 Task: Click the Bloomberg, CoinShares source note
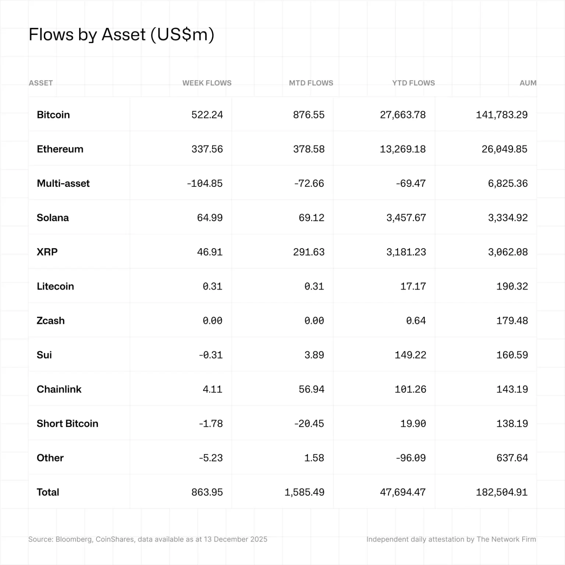click(148, 539)
